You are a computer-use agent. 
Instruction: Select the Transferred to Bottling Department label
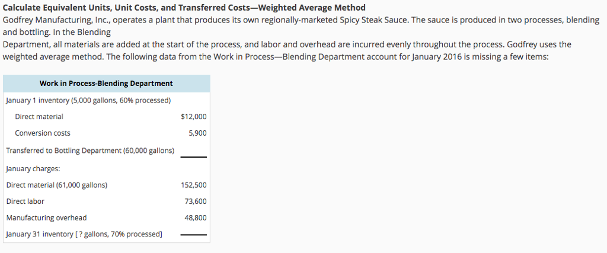click(x=90, y=150)
